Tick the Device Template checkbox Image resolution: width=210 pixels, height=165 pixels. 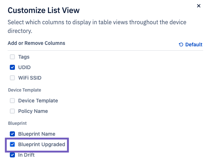tap(12, 101)
